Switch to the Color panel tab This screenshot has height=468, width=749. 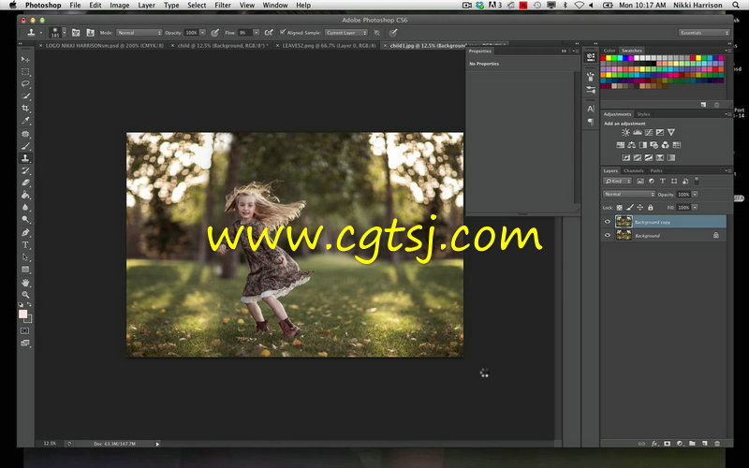click(609, 51)
